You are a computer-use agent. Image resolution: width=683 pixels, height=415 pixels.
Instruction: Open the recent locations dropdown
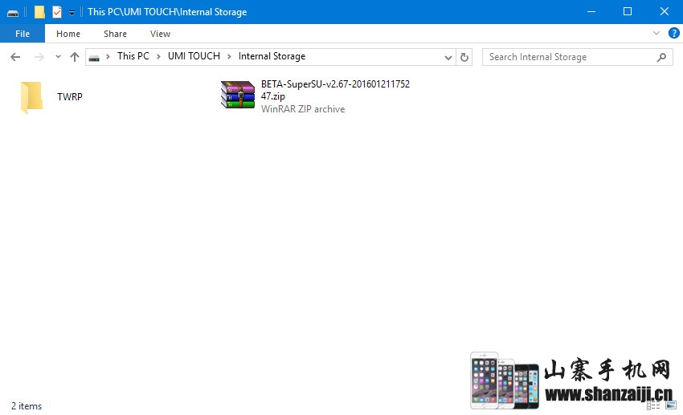58,57
